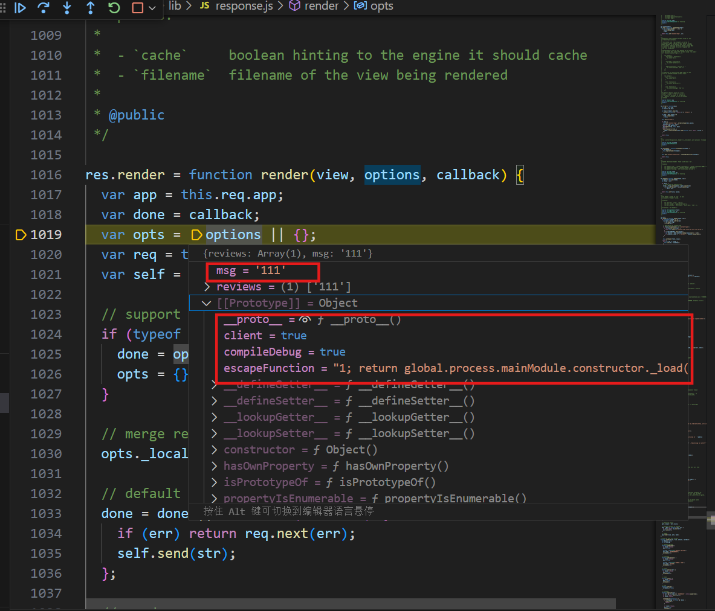The height and width of the screenshot is (611, 715).
Task: Select the compileDebug = true entry
Action: tap(285, 352)
